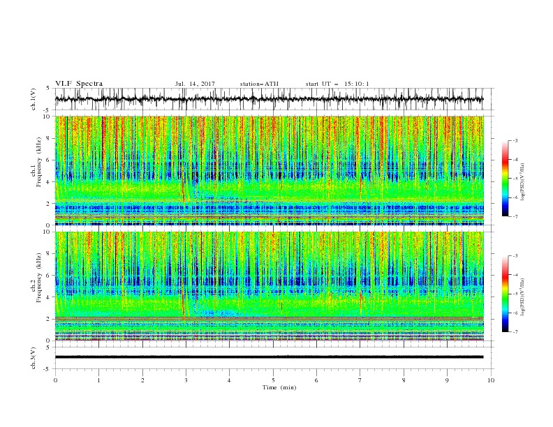Image resolution: width=553 pixels, height=427 pixels.
Task: Click the "-3" tick on lower color bar
Action: (x=515, y=256)
